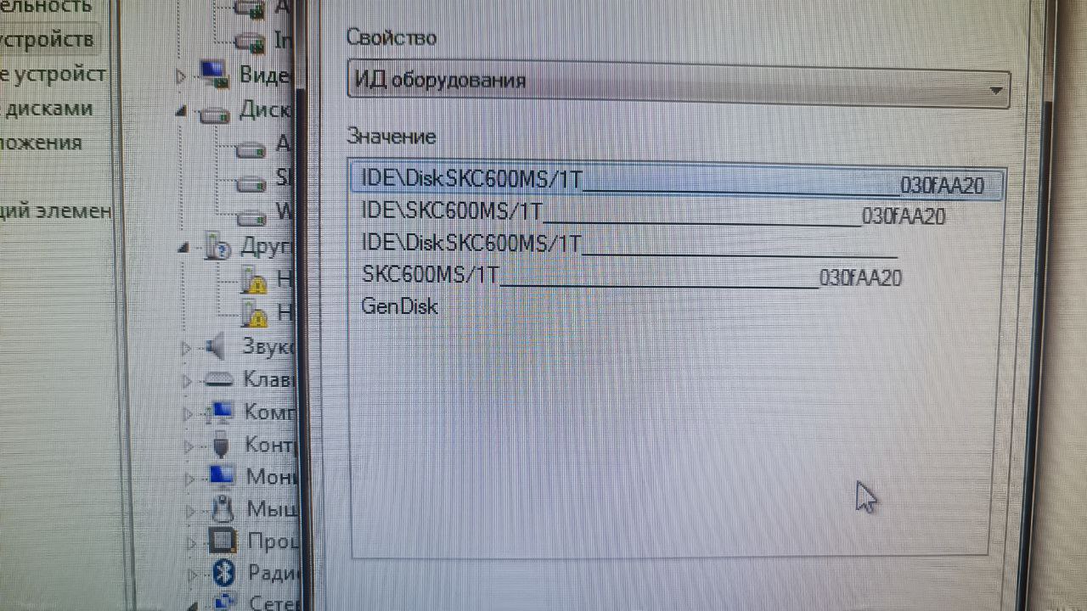Click the computer icon beside 'Комп'
The width and height of the screenshot is (1087, 611).
point(221,412)
